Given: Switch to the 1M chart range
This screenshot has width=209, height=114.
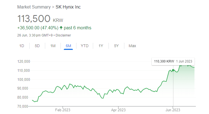Looking at the screenshot, I should click(x=53, y=46).
